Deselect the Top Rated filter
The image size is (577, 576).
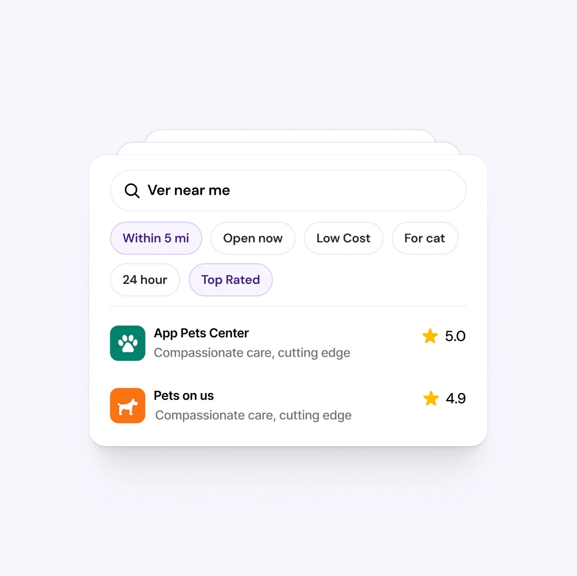(230, 280)
